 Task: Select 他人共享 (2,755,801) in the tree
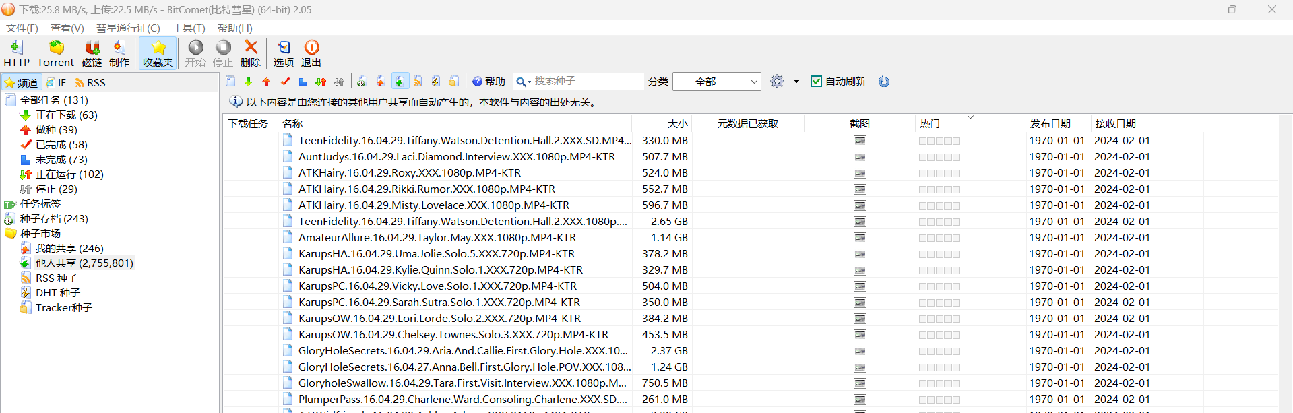(x=84, y=263)
